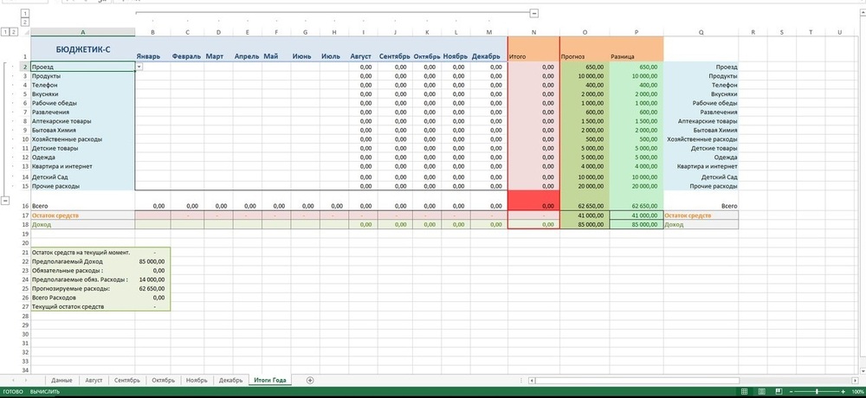
Task: Open the Декабрь sheet tab
Action: click(x=231, y=380)
